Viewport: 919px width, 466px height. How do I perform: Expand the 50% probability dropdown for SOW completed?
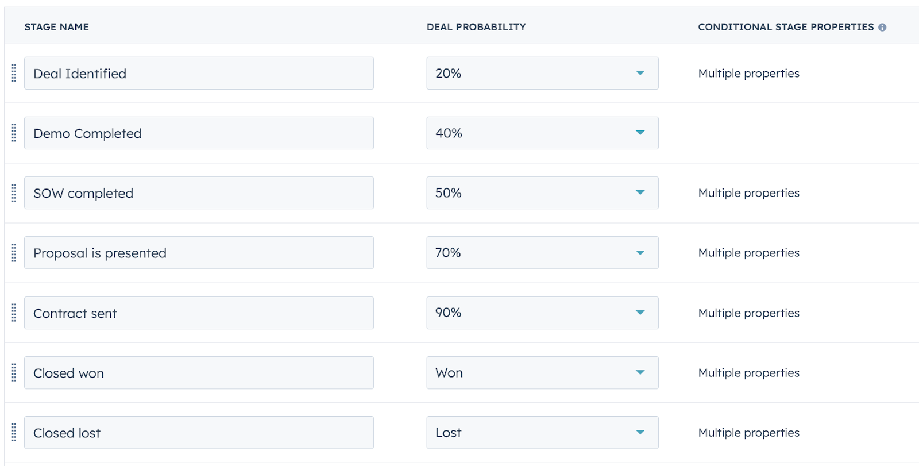542,193
